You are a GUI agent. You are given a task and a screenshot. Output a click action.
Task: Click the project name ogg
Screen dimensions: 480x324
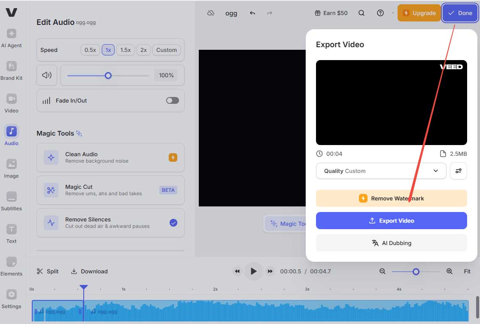pos(231,13)
